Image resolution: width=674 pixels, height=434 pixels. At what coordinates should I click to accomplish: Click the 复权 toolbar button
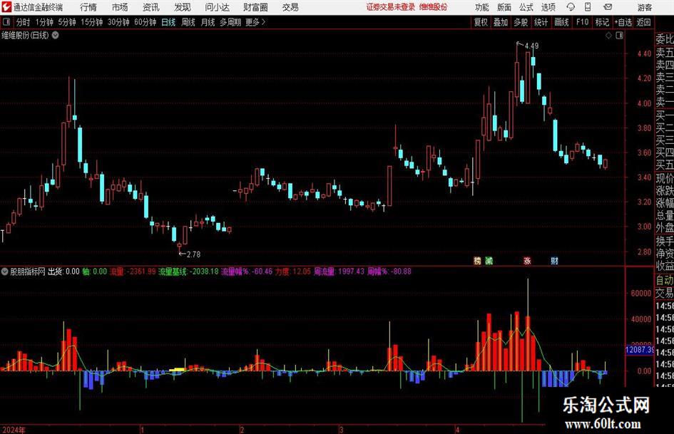481,22
